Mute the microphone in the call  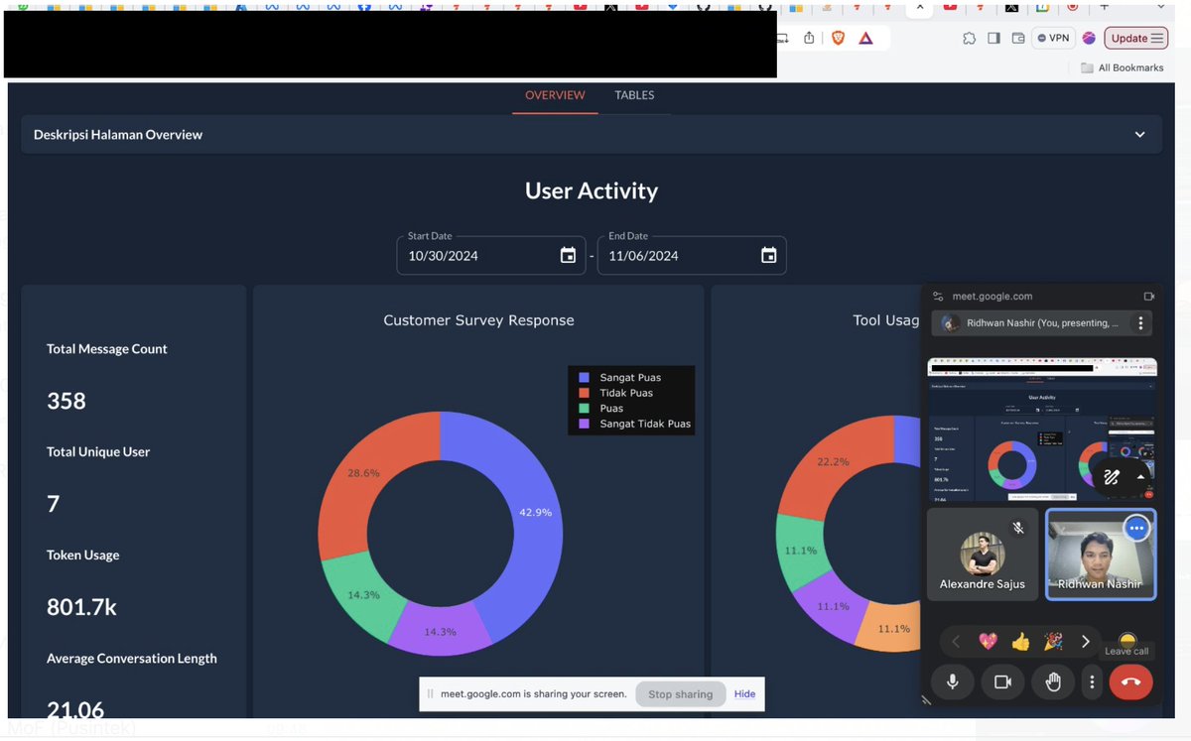[x=952, y=682]
